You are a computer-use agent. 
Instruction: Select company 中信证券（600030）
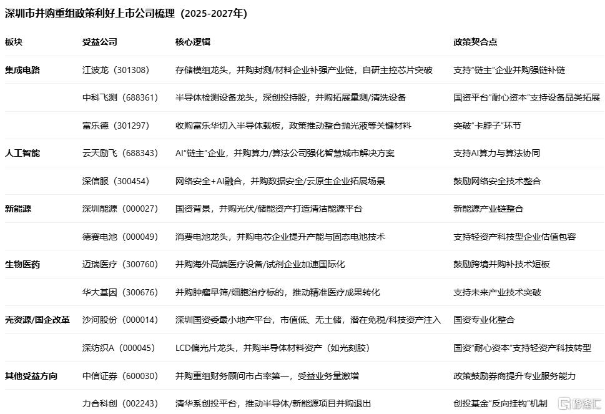pos(120,376)
